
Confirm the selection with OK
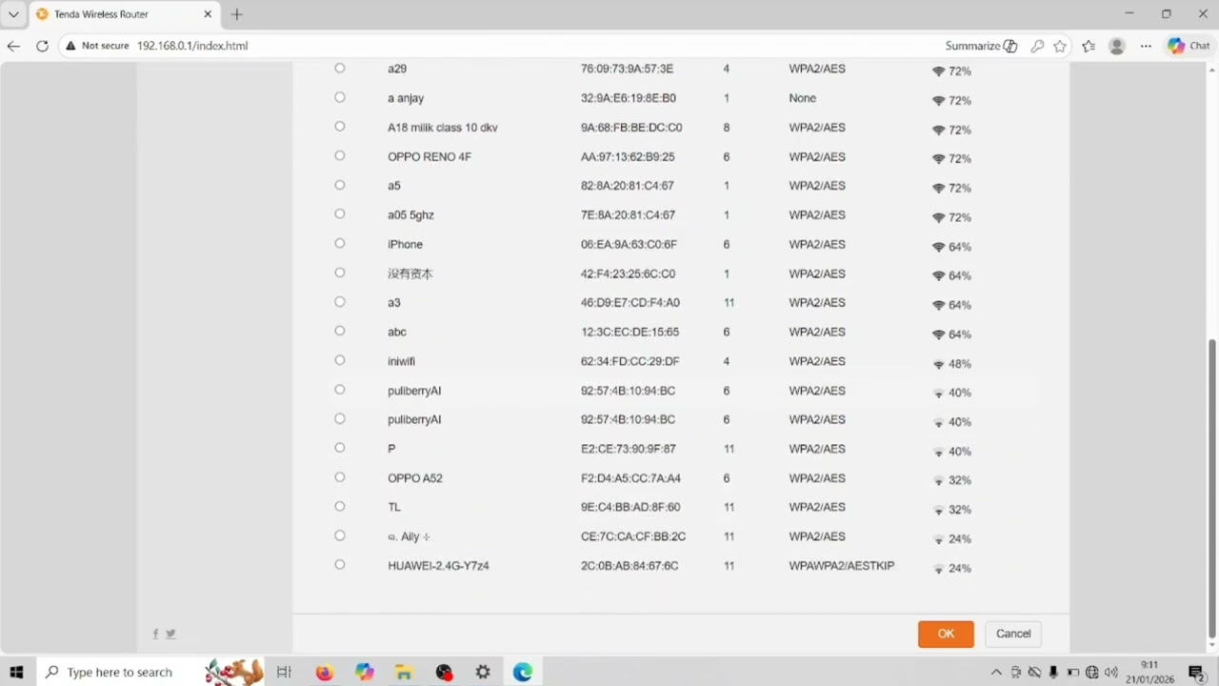[x=946, y=634]
